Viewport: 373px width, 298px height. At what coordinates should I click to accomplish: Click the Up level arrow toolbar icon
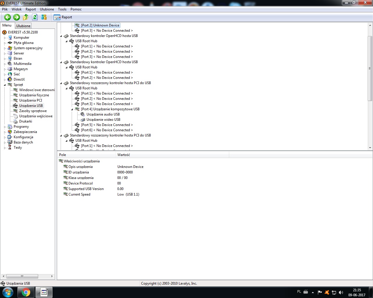point(26,17)
